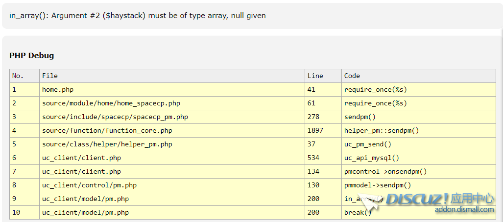
Task: Click the addon.dismall.com link text
Action: click(464, 209)
